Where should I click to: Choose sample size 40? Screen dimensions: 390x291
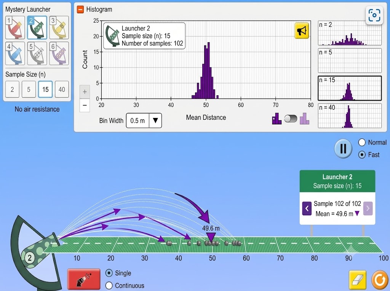(62, 89)
